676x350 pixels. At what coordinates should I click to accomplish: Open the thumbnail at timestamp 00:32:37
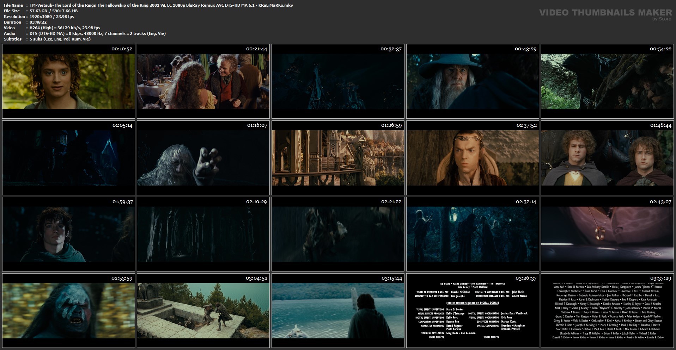coord(338,81)
